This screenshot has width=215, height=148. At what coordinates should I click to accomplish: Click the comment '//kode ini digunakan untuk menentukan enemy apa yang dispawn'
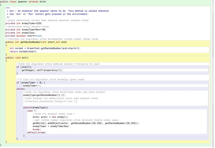point(64,92)
